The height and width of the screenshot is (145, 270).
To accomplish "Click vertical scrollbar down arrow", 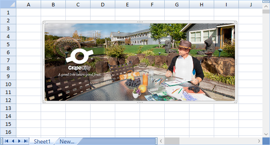I will pyautogui.click(x=266, y=134).
